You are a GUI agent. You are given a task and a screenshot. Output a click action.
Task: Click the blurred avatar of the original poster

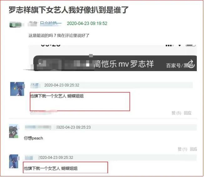pyautogui.click(x=16, y=25)
